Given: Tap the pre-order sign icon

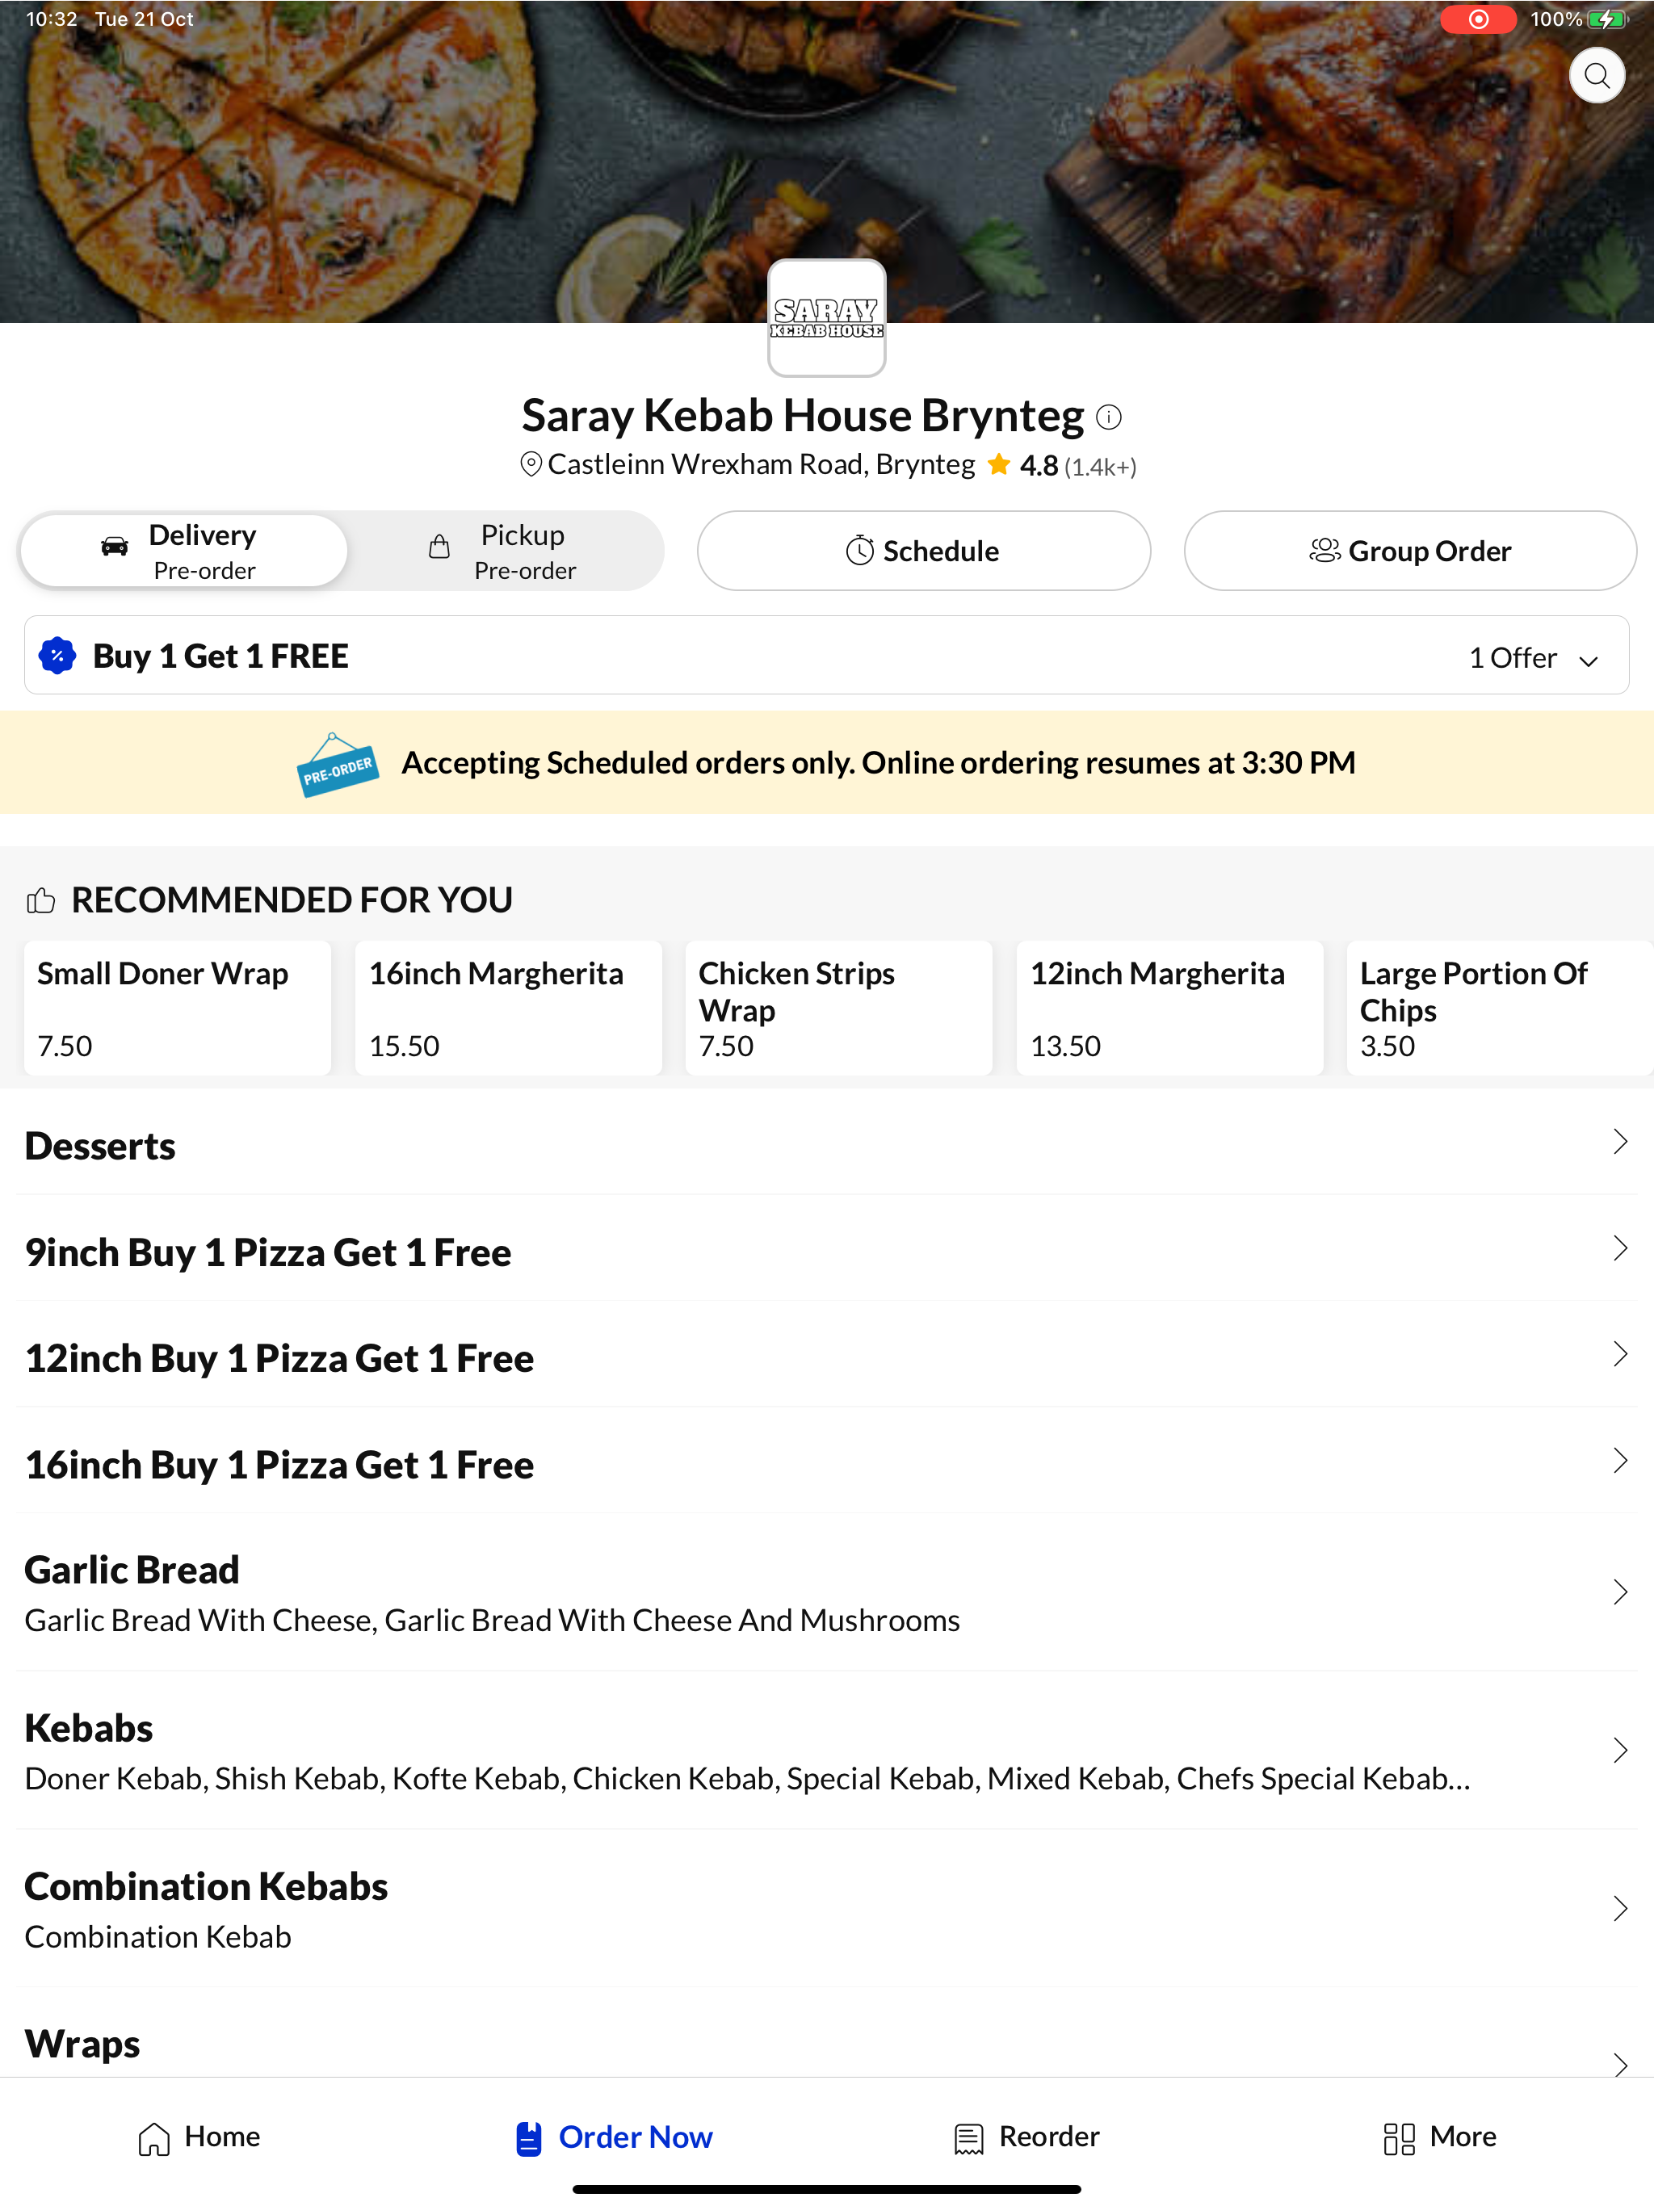Looking at the screenshot, I should click(x=338, y=765).
